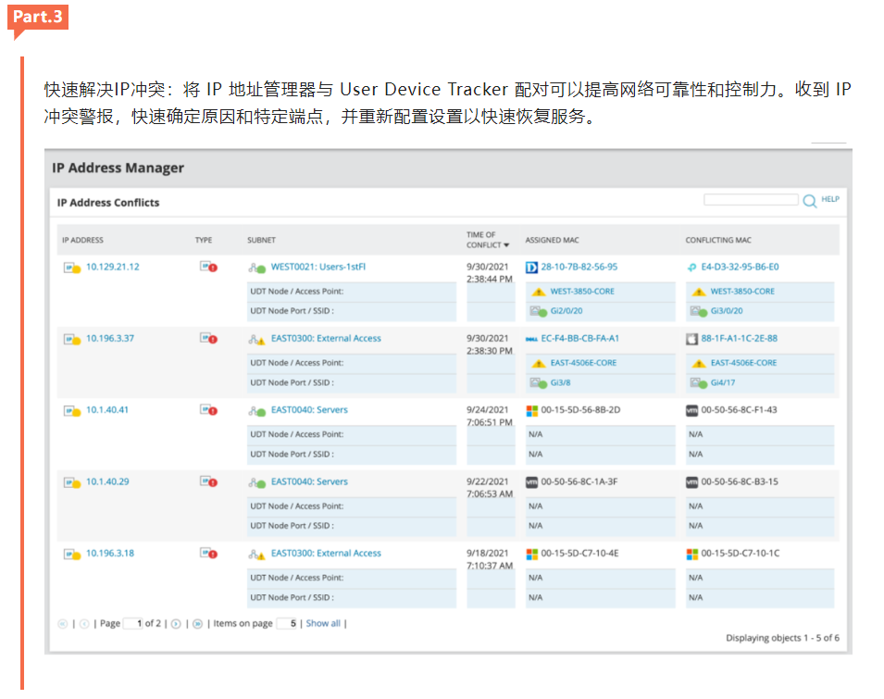This screenshot has width=884, height=699.
Task: Click VMware icon beside 00-50-56-8C-B3-15
Action: (691, 482)
